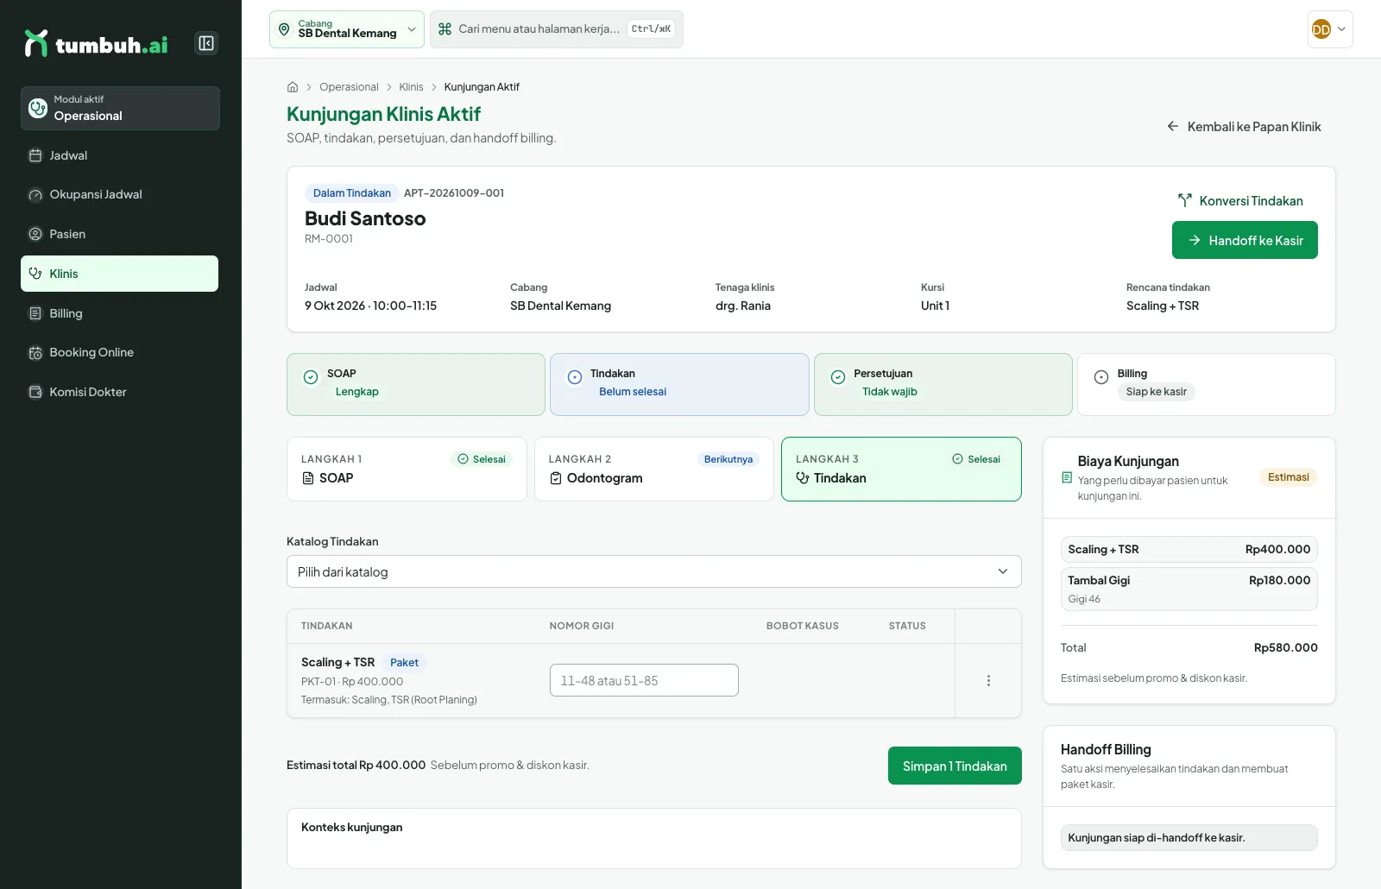Open Okupansi Jadwal page
1381x889 pixels.
click(x=120, y=195)
